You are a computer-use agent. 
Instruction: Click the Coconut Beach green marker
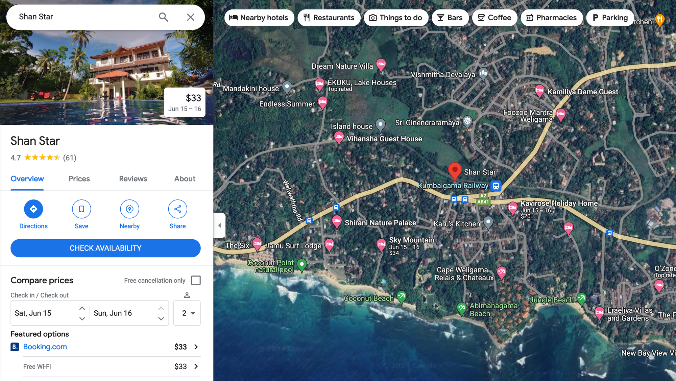click(x=402, y=297)
